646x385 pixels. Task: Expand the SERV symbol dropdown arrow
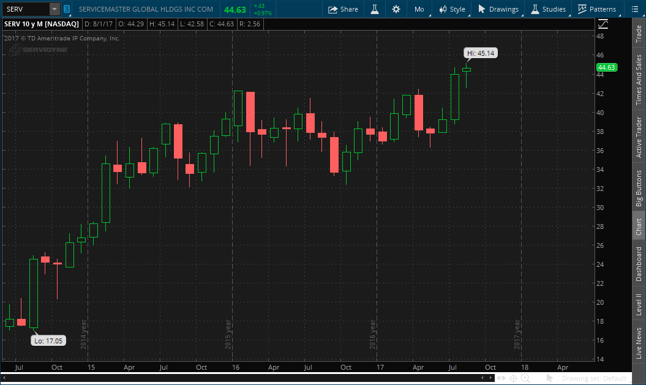tap(54, 9)
